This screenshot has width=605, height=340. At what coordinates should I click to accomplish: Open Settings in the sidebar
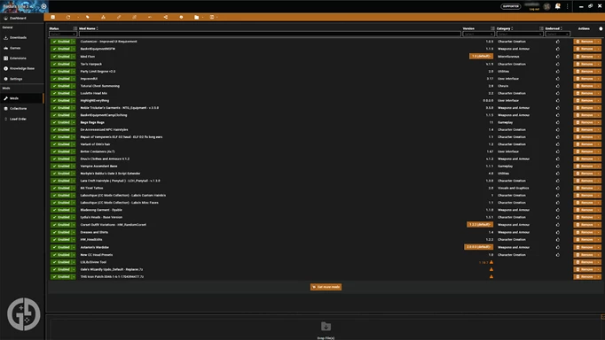coord(16,79)
